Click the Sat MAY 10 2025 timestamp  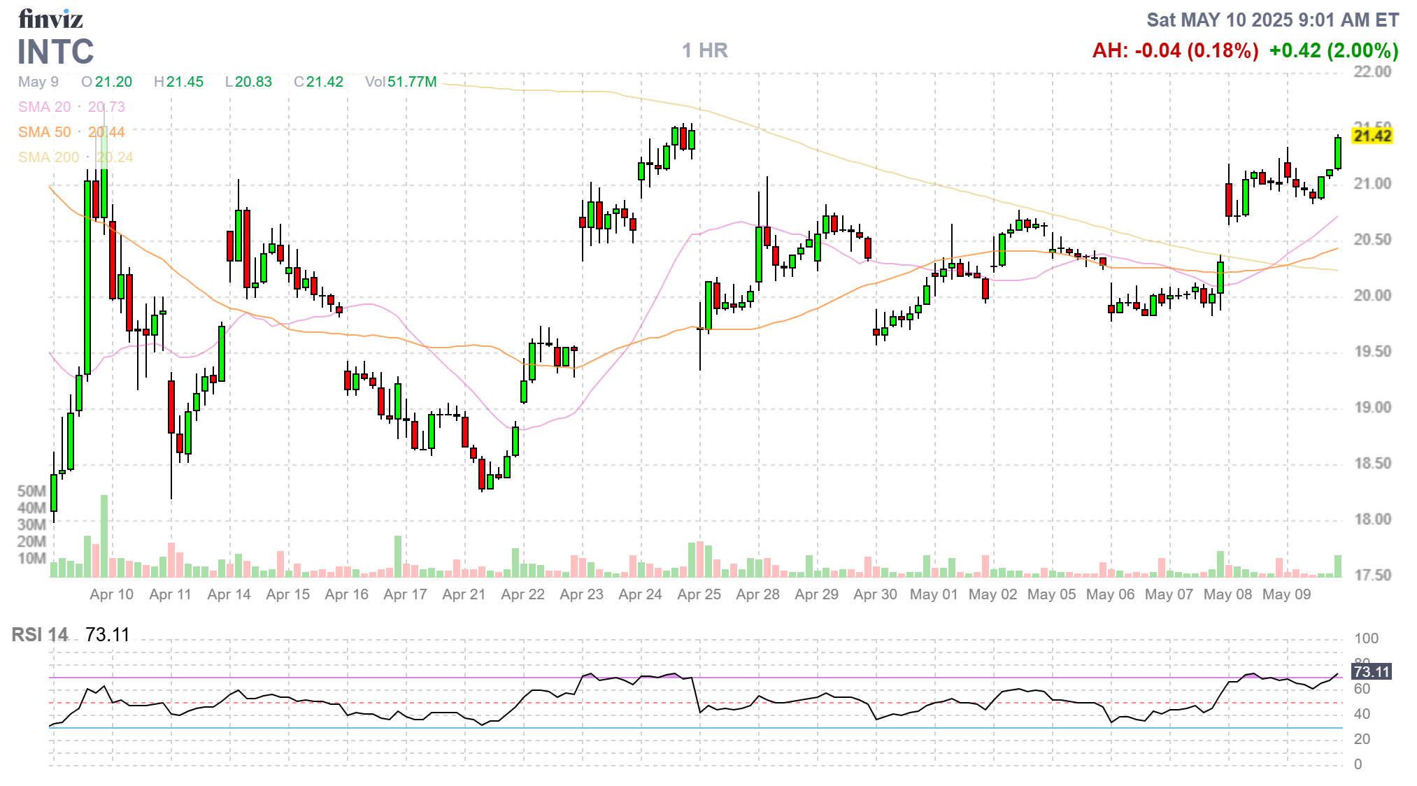[x=1272, y=20]
